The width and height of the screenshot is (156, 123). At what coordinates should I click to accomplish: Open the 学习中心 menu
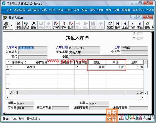point(138,10)
